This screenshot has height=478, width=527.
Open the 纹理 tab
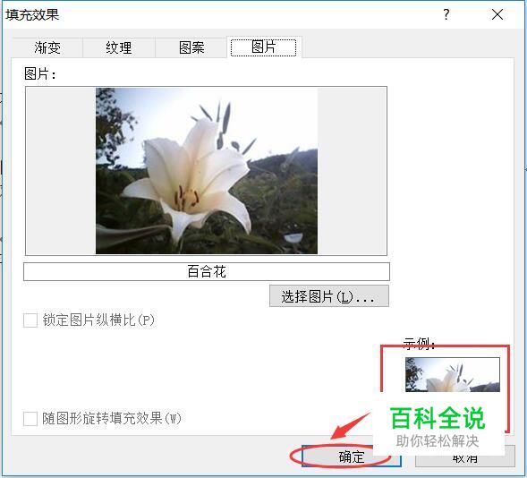tap(119, 47)
